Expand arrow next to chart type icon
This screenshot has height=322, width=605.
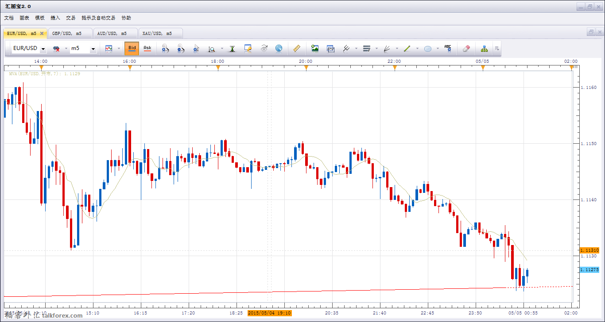point(119,49)
